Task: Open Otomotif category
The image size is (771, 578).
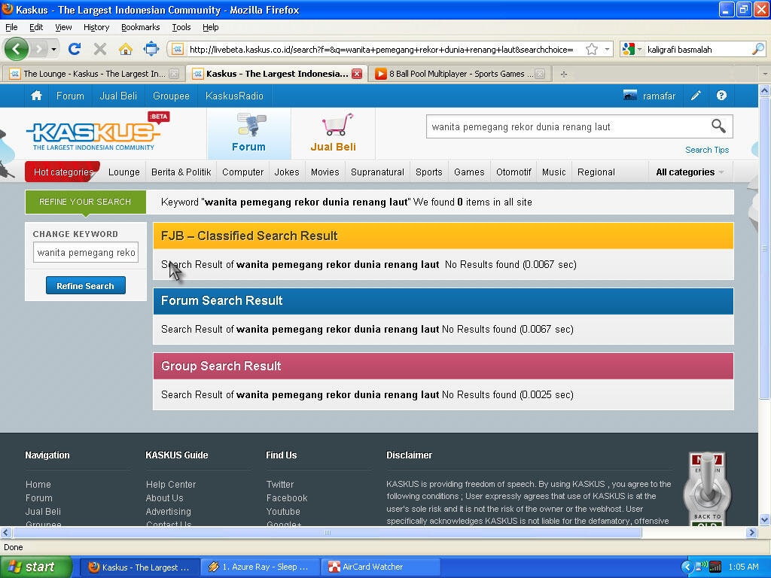Action: click(513, 172)
